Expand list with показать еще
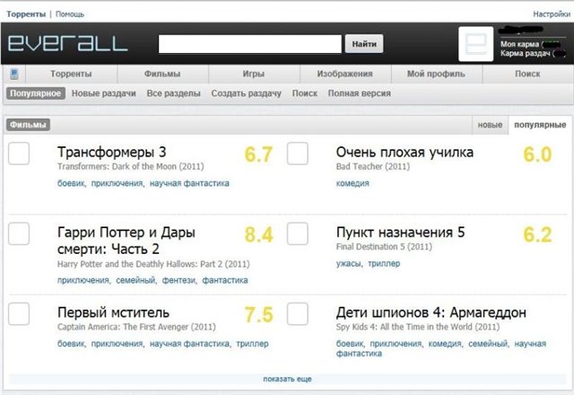574x395 pixels. [x=287, y=379]
